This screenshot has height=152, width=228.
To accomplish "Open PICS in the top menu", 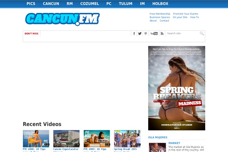I will (x=31, y=4).
